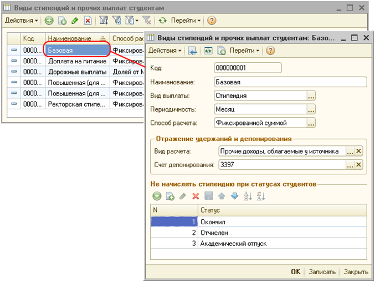The height and width of the screenshot is (282, 375).
Task: Click the mark-for-deletion icon in list toolbar
Action: tap(88, 21)
